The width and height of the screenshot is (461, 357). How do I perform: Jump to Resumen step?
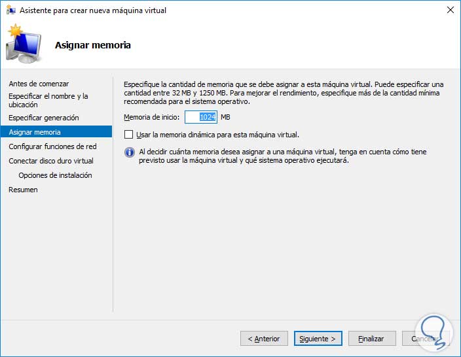(23, 190)
